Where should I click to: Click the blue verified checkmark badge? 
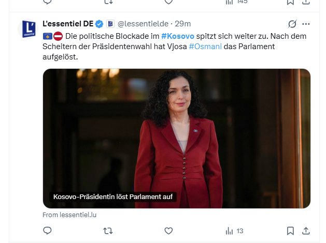100,24
